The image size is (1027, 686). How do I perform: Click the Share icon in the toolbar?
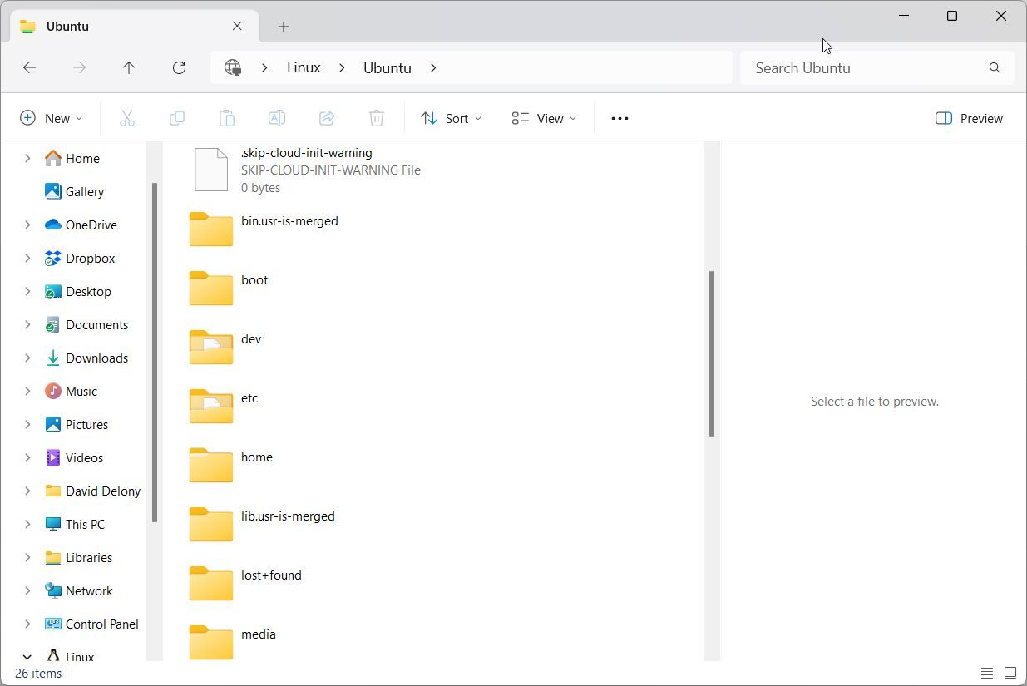[326, 118]
